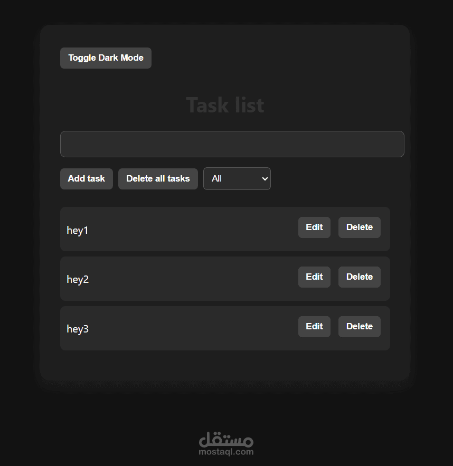
Task: Click the hey3 task name
Action: pyautogui.click(x=78, y=329)
